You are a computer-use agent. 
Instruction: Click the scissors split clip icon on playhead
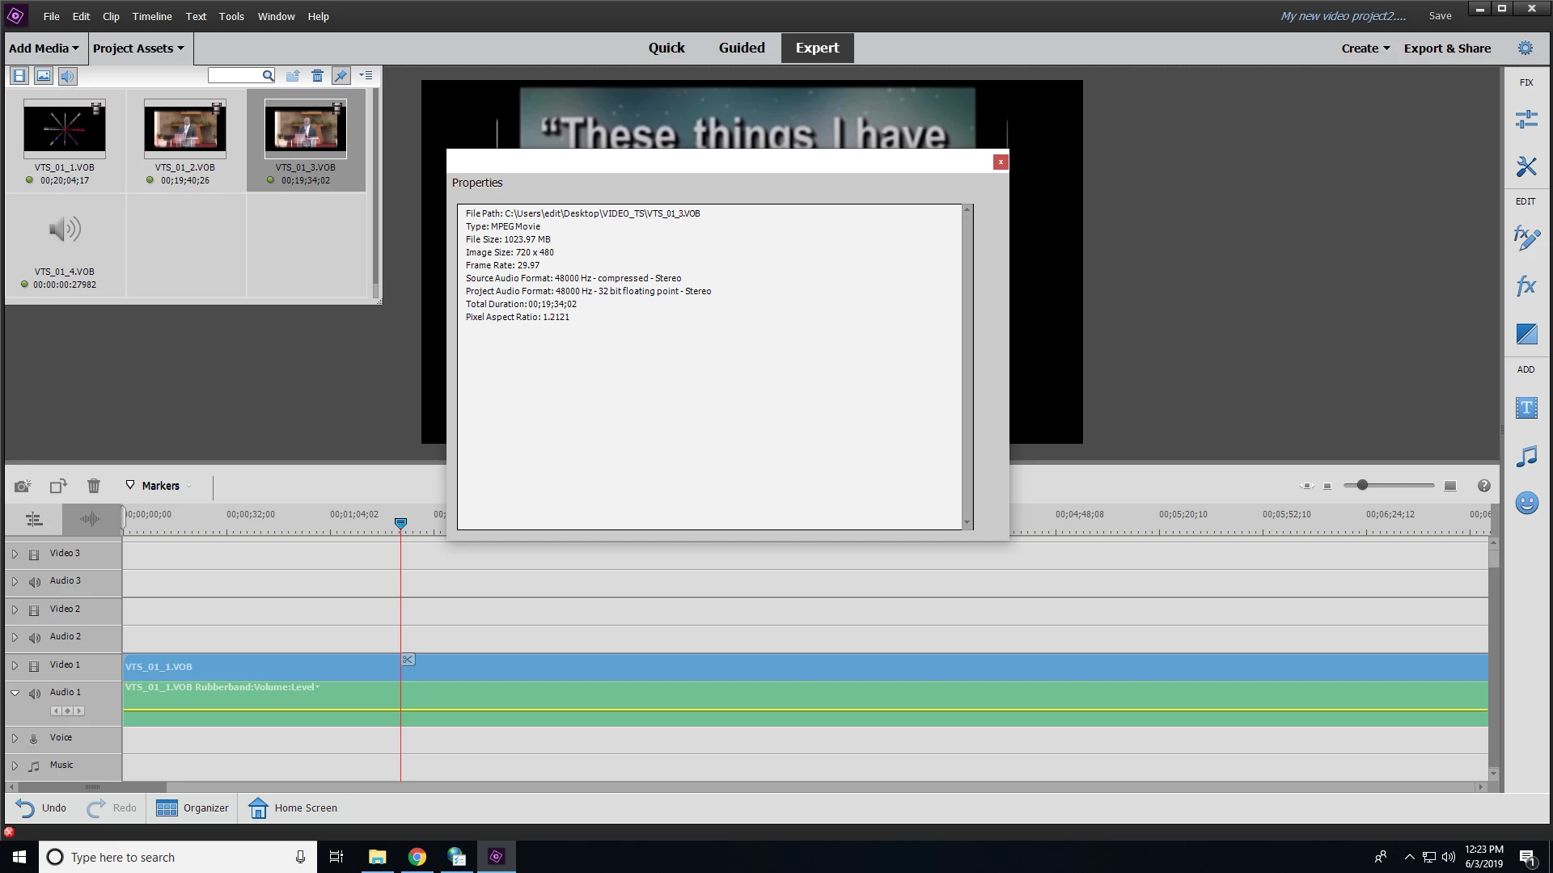coord(408,660)
